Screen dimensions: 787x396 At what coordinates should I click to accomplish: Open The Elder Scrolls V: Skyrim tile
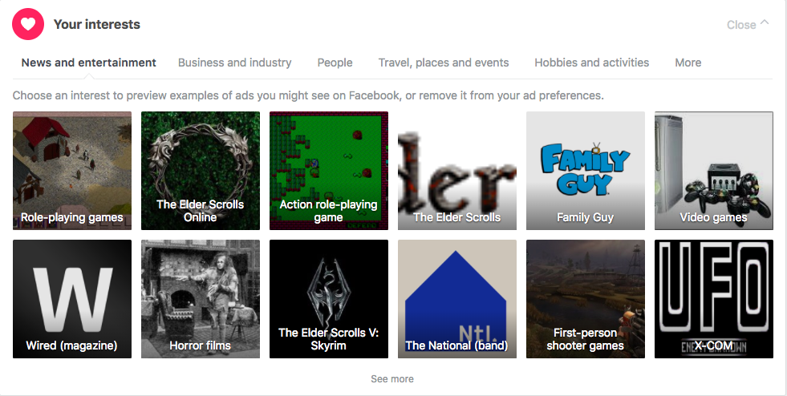[x=329, y=299]
